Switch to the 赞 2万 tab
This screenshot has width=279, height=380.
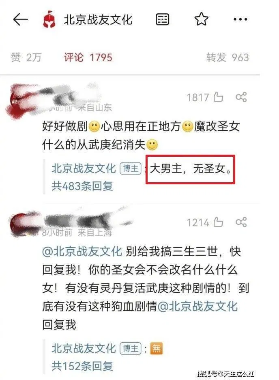[26, 57]
